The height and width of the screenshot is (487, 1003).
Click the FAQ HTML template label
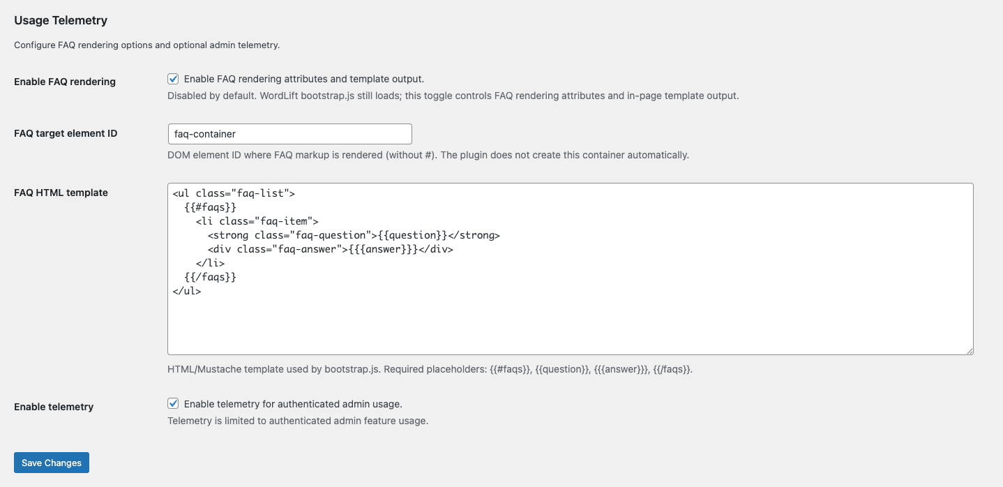pyautogui.click(x=59, y=193)
